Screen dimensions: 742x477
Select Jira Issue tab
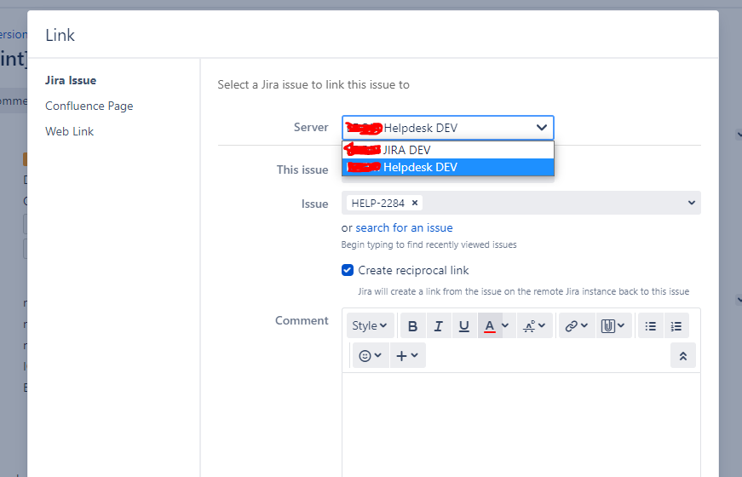[71, 80]
